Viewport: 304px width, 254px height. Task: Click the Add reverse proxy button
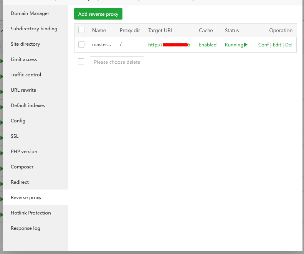[x=98, y=14]
